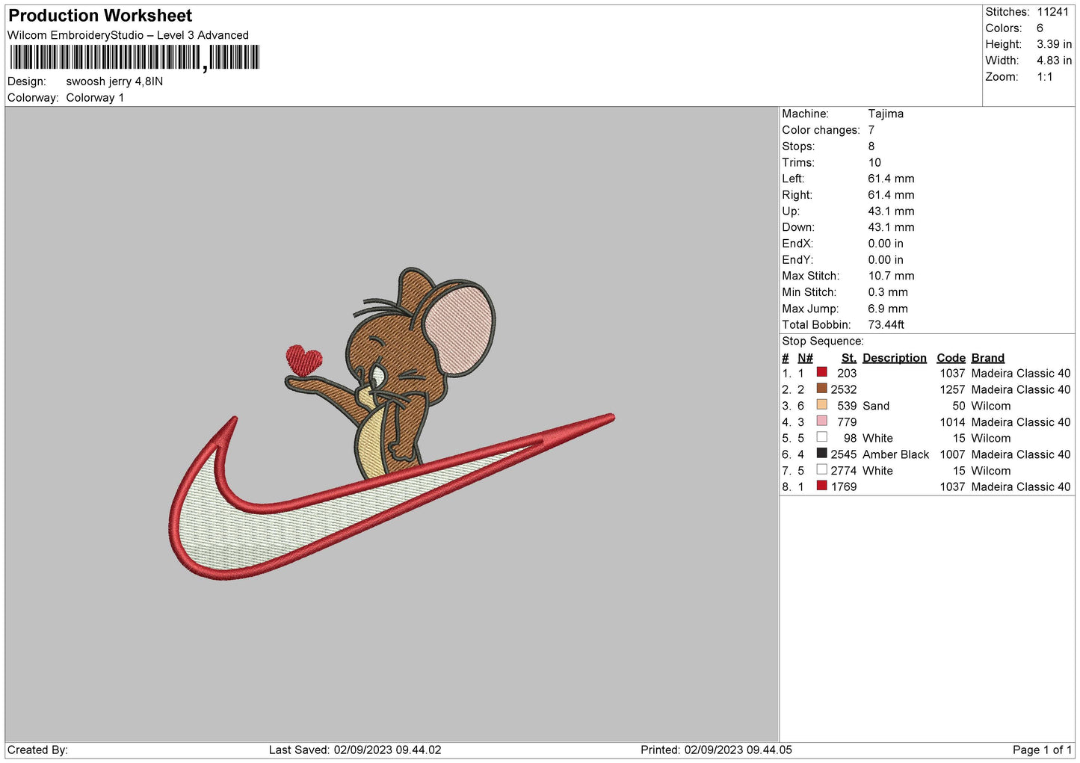Click the N# column header

coord(805,358)
